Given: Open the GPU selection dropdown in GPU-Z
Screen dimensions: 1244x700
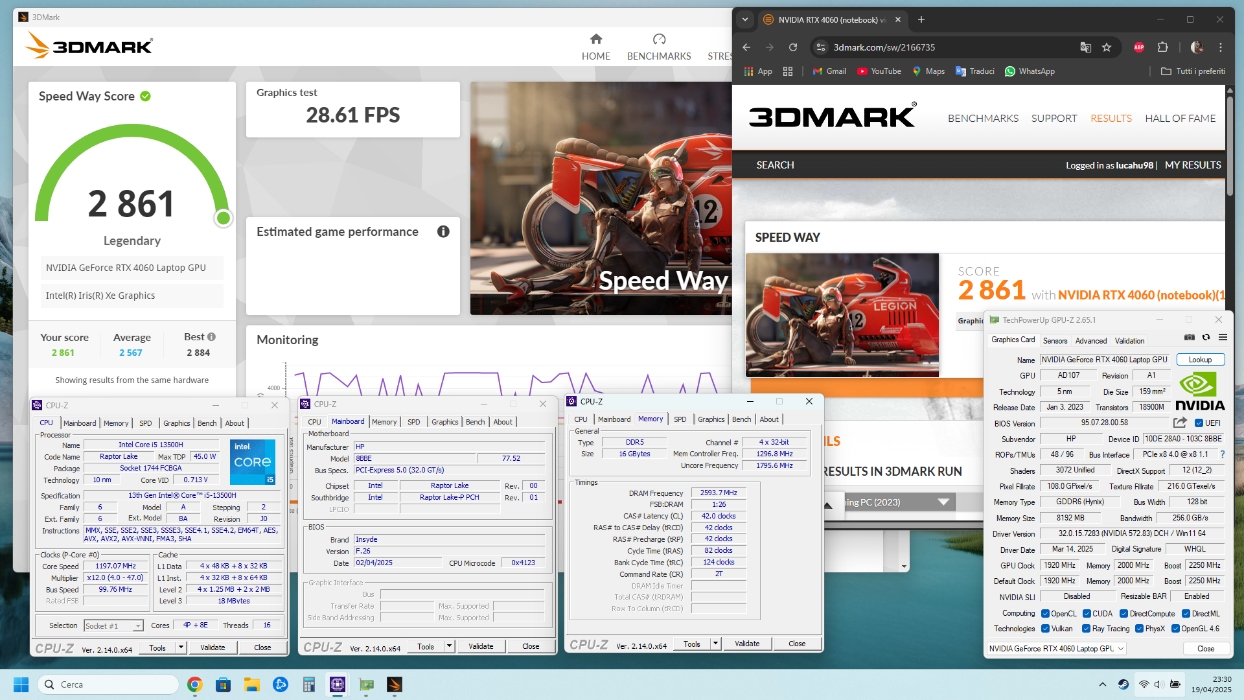Looking at the screenshot, I should pyautogui.click(x=1057, y=648).
